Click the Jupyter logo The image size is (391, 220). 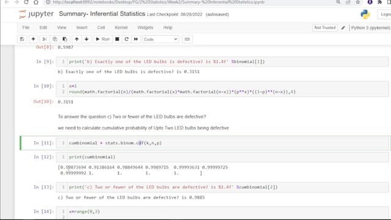point(36,14)
